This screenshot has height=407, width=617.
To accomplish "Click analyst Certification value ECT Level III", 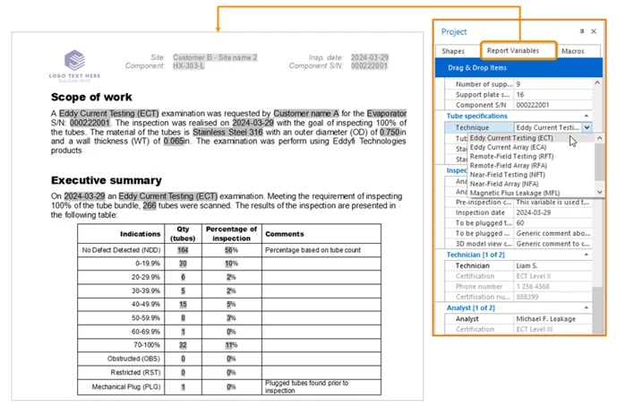I will [553, 329].
